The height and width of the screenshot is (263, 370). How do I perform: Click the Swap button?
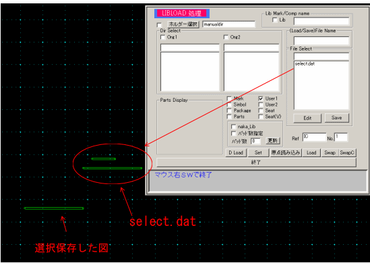[x=330, y=153]
